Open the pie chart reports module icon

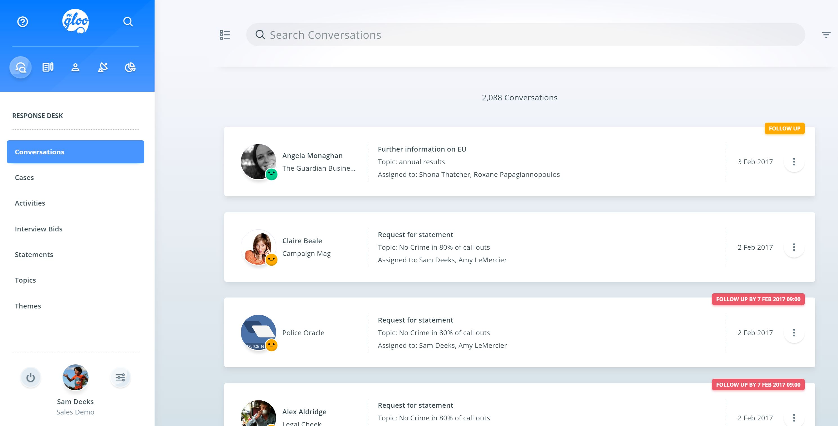[130, 67]
